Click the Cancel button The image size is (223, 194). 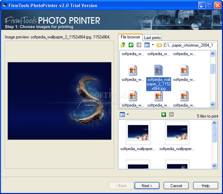176,186
